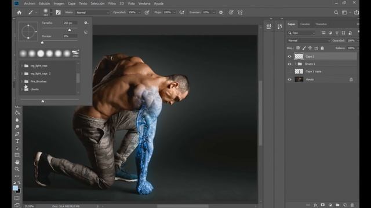Open the Ventana menu
This screenshot has height=208, width=371.
[x=144, y=3]
